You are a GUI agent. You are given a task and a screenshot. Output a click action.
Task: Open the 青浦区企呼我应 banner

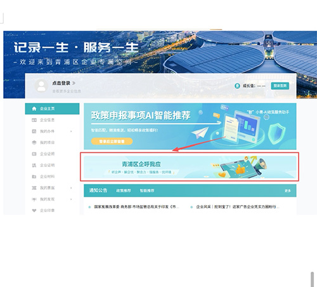pos(190,167)
